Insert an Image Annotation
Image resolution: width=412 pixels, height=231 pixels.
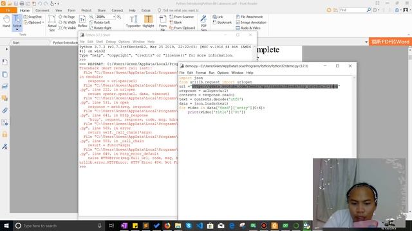251,22
